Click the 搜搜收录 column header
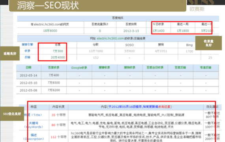 pyautogui.click(x=104, y=67)
